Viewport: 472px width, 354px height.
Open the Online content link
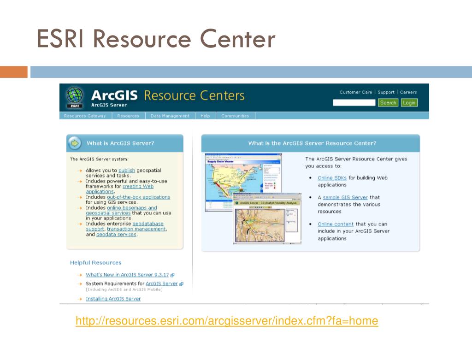point(336,224)
